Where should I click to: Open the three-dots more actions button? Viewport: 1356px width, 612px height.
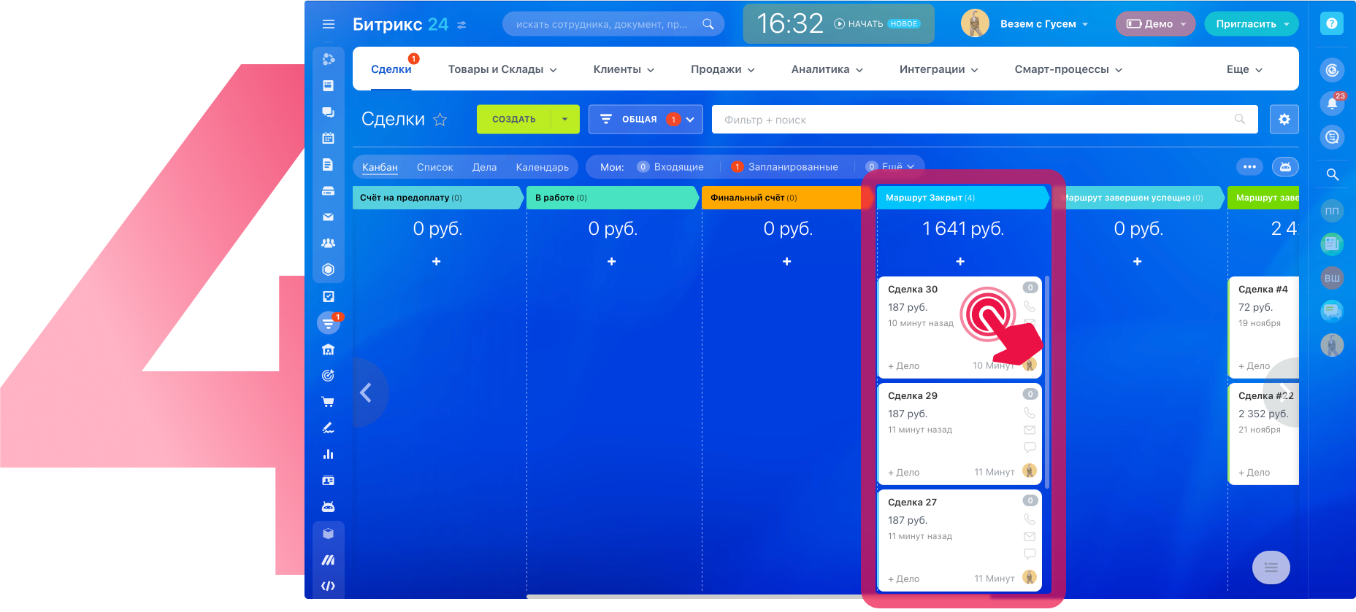point(1249,167)
